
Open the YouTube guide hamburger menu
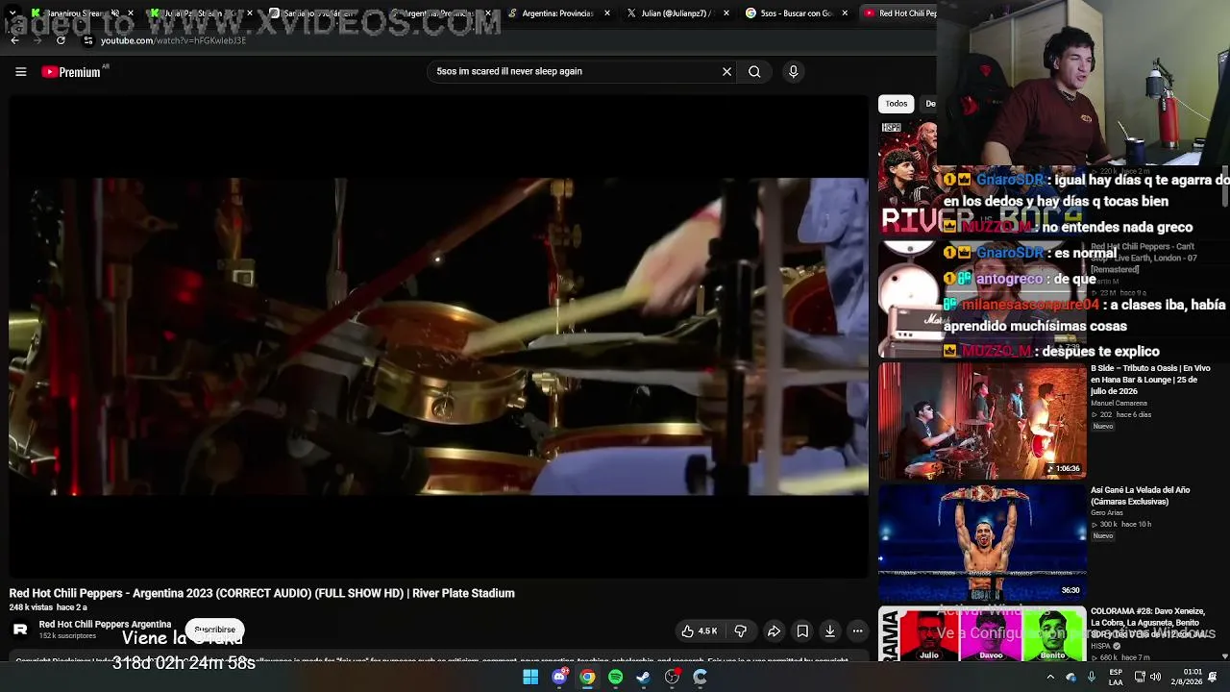[x=20, y=71]
